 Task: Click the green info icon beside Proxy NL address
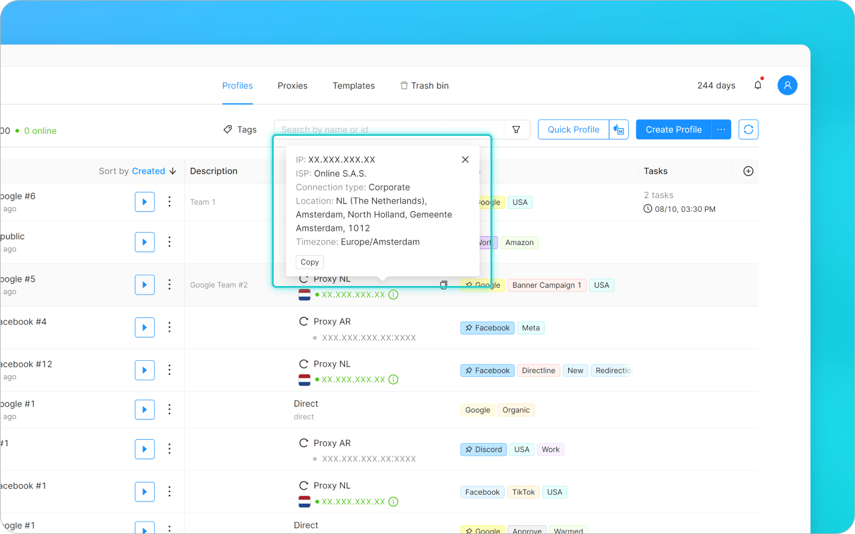point(393,294)
